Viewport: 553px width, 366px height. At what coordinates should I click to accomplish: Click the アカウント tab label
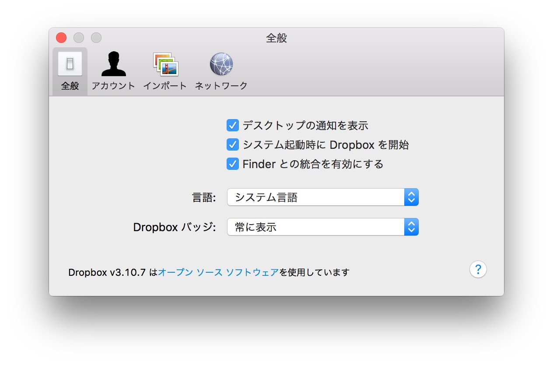[113, 86]
